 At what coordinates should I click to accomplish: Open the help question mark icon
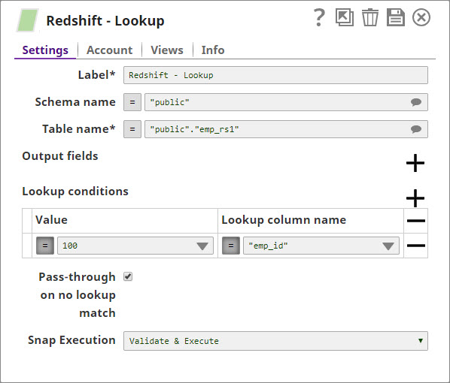[319, 17]
